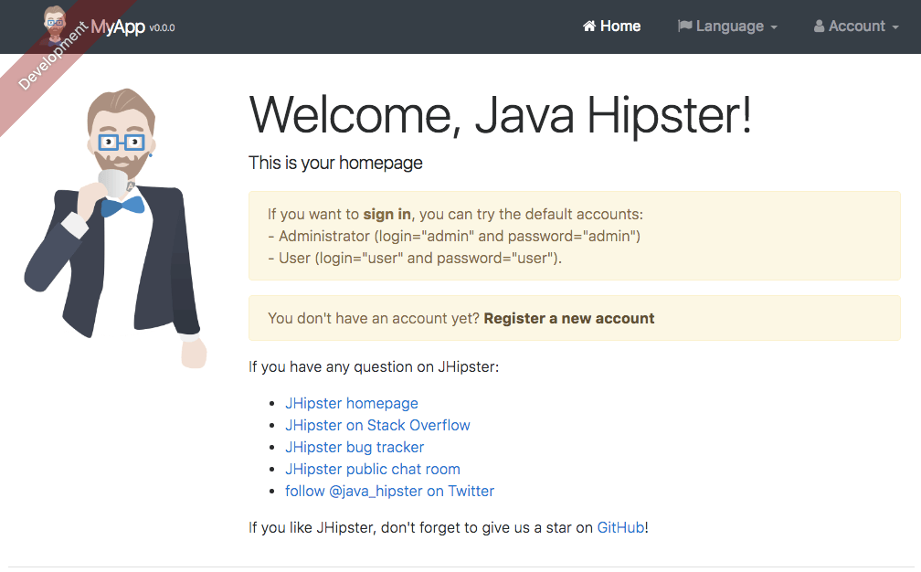This screenshot has height=572, width=921.
Task: Expand the Language dropdown caret
Action: [774, 27]
